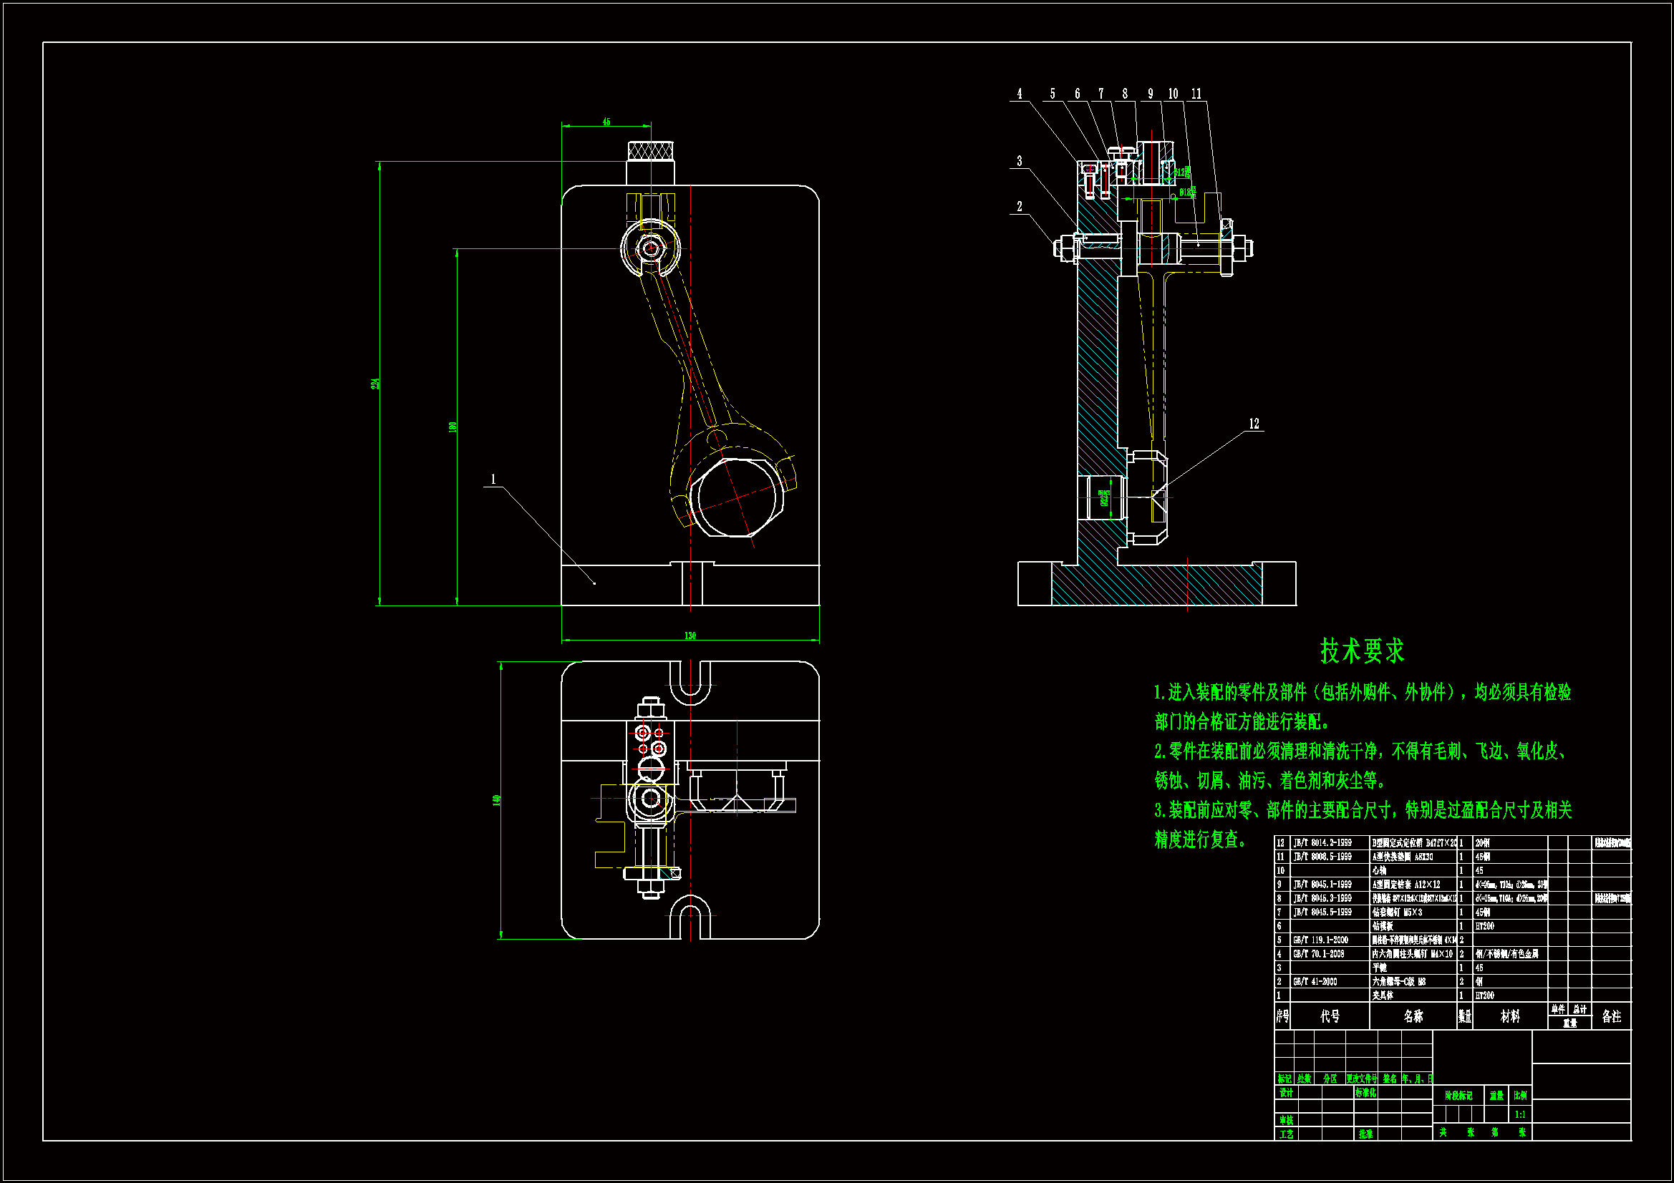
Task: Click the 技术要求 heading text
Action: coord(1362,651)
